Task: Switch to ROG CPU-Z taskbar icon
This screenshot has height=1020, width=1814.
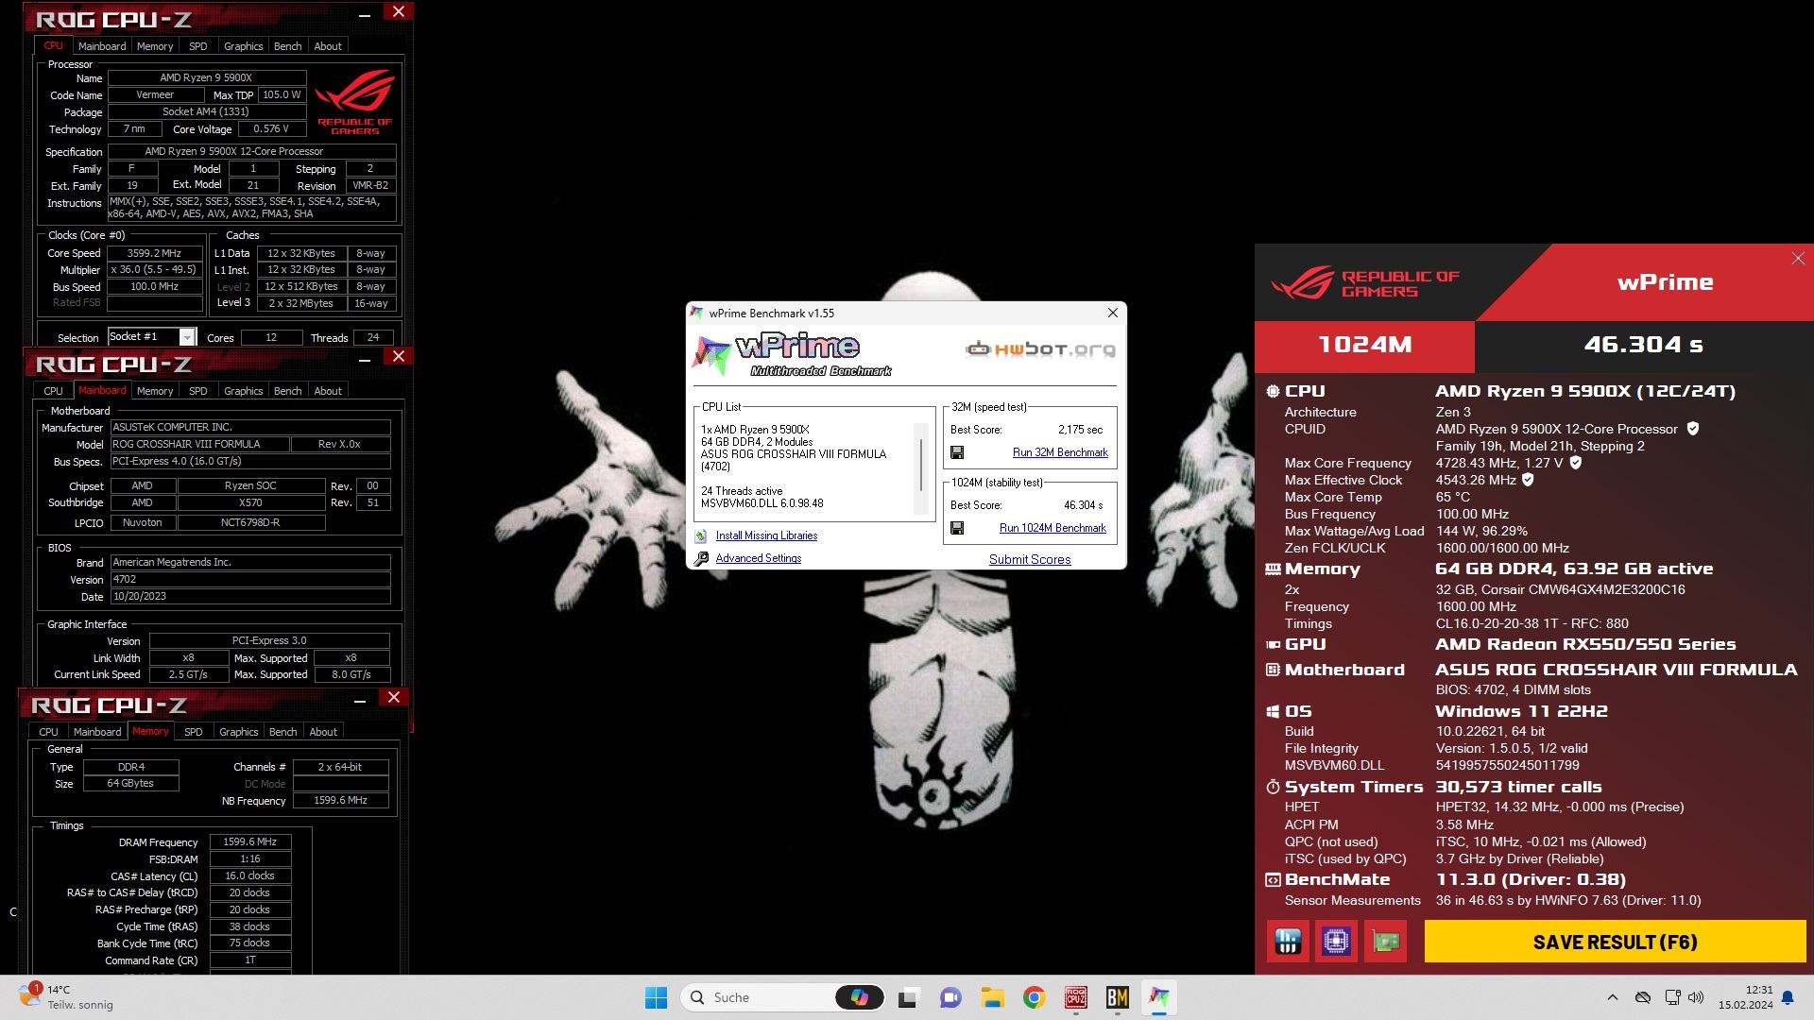Action: point(1075,997)
